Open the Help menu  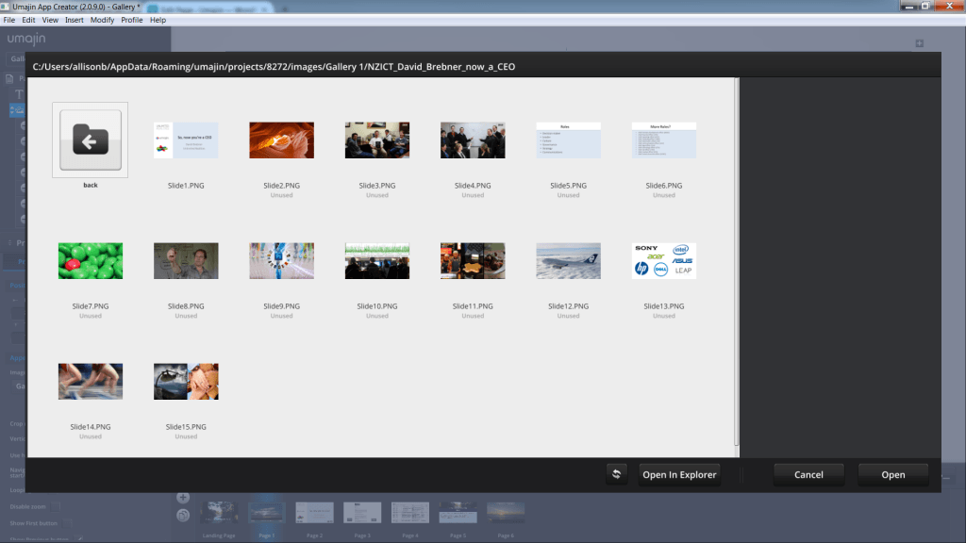(158, 20)
